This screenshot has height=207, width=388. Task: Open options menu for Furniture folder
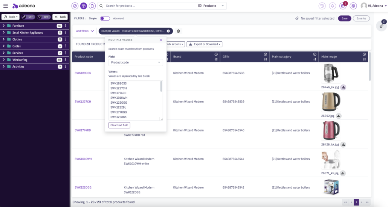(x=65, y=26)
